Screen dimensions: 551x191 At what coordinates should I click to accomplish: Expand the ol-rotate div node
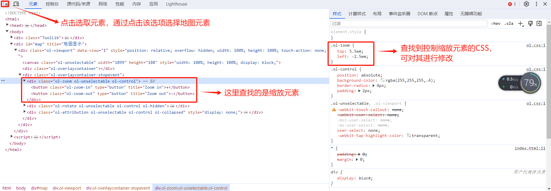(x=25, y=106)
